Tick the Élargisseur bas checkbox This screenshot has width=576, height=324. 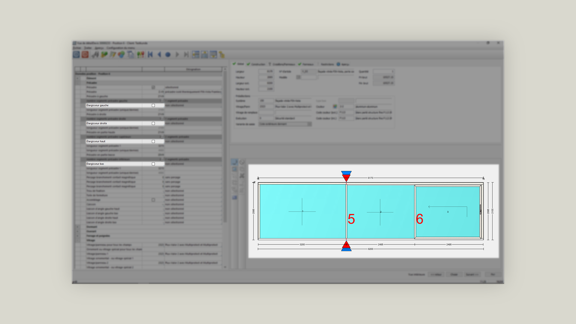153,164
